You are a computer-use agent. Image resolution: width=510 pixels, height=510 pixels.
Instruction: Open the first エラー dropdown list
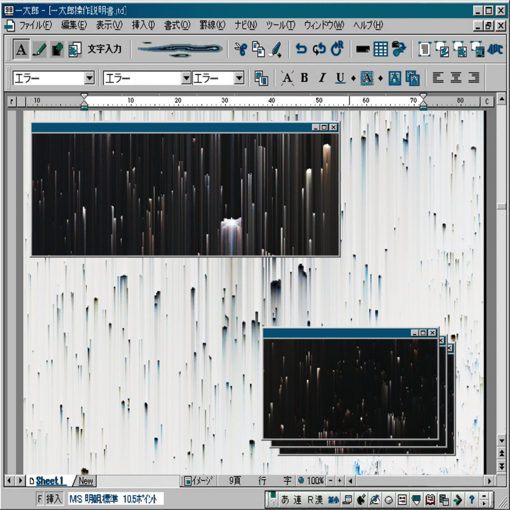[89, 78]
